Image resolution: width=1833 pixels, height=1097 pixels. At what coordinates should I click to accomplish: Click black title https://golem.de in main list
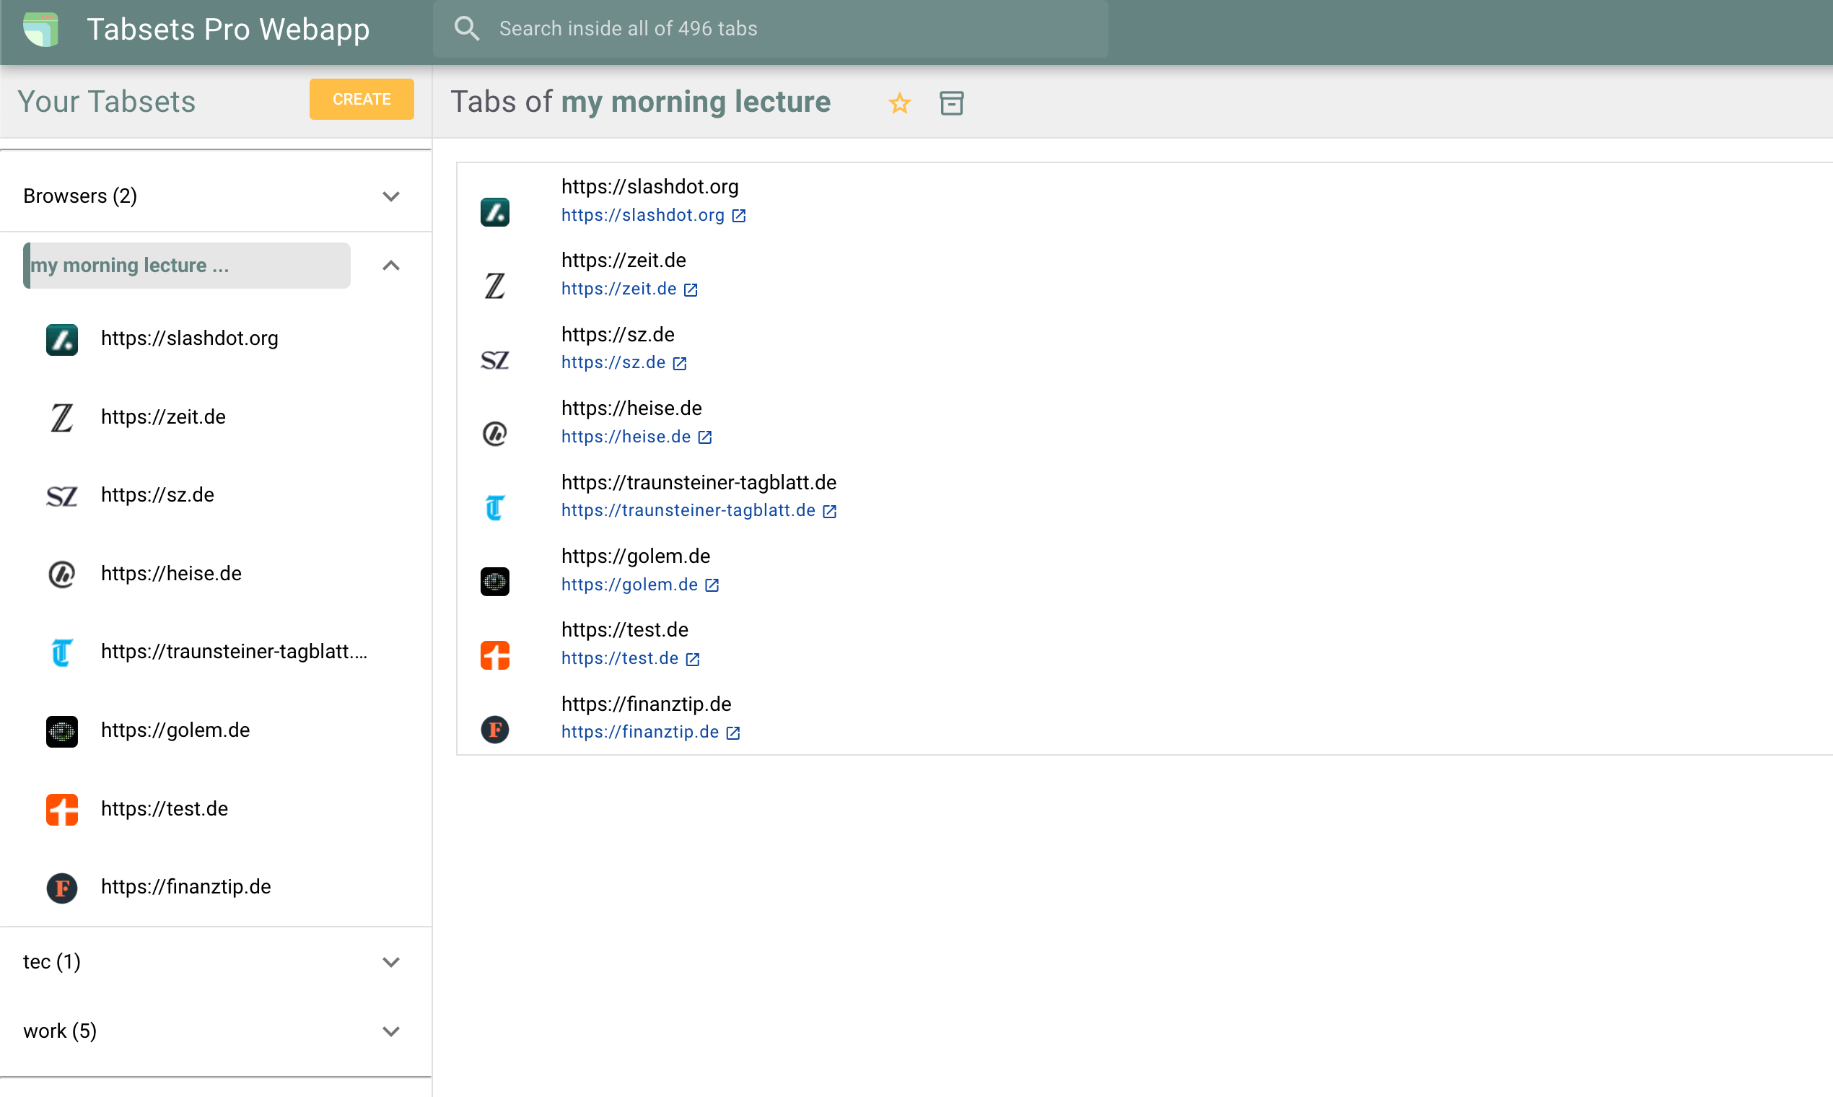pyautogui.click(x=636, y=556)
